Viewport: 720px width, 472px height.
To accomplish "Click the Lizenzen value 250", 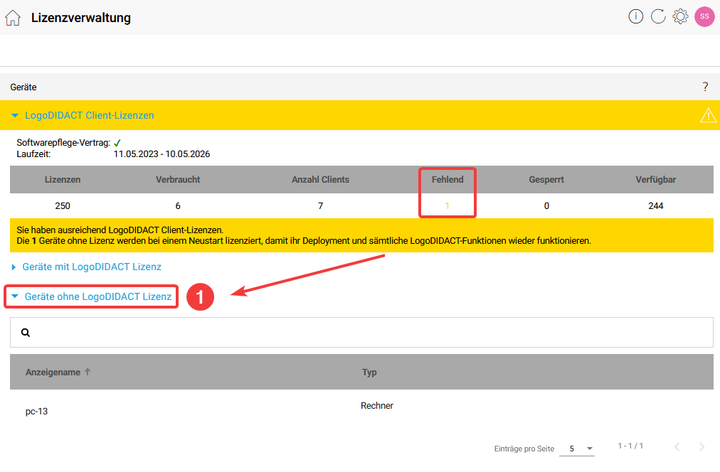I will (63, 206).
